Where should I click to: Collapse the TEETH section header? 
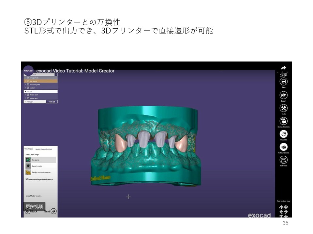click(x=25, y=91)
